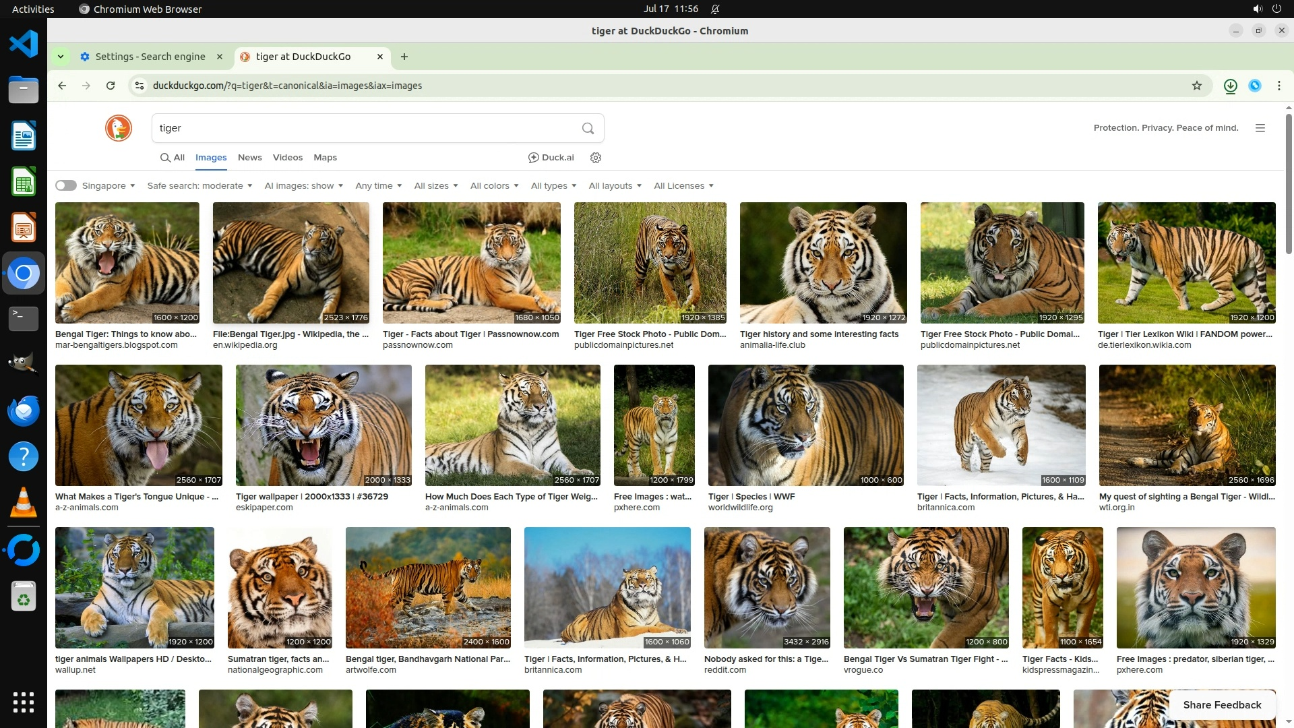
Task: Launch VLC from the Ubuntu dock
Action: click(24, 503)
